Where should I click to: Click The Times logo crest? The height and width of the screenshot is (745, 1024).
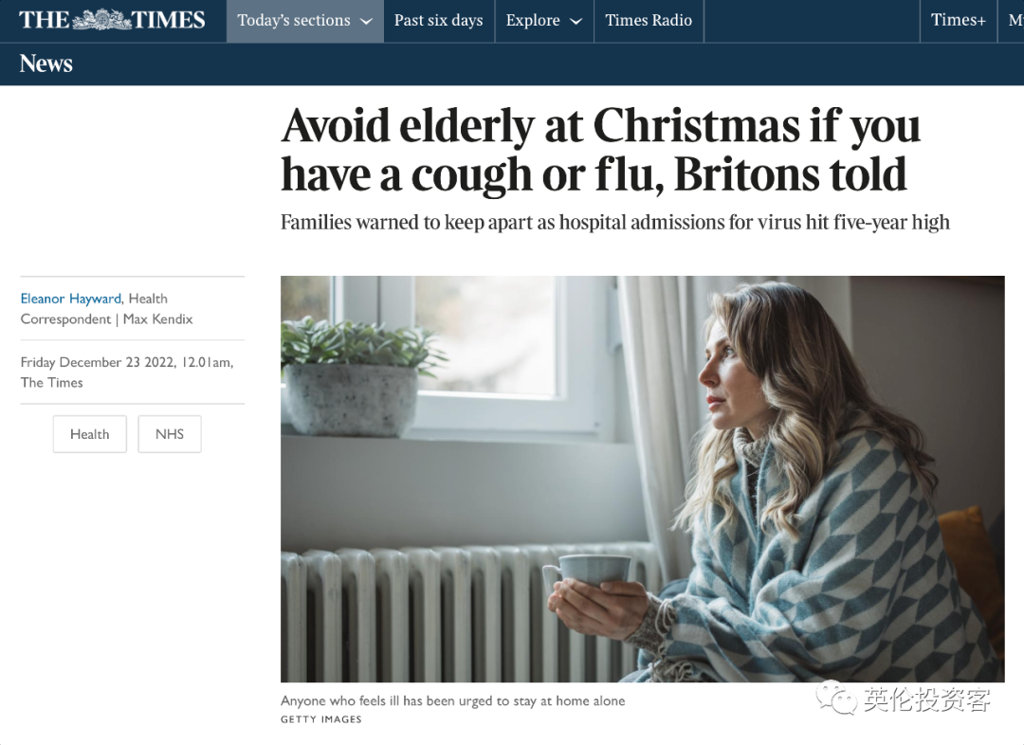pyautogui.click(x=101, y=20)
